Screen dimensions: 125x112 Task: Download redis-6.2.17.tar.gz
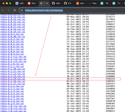point(13,84)
